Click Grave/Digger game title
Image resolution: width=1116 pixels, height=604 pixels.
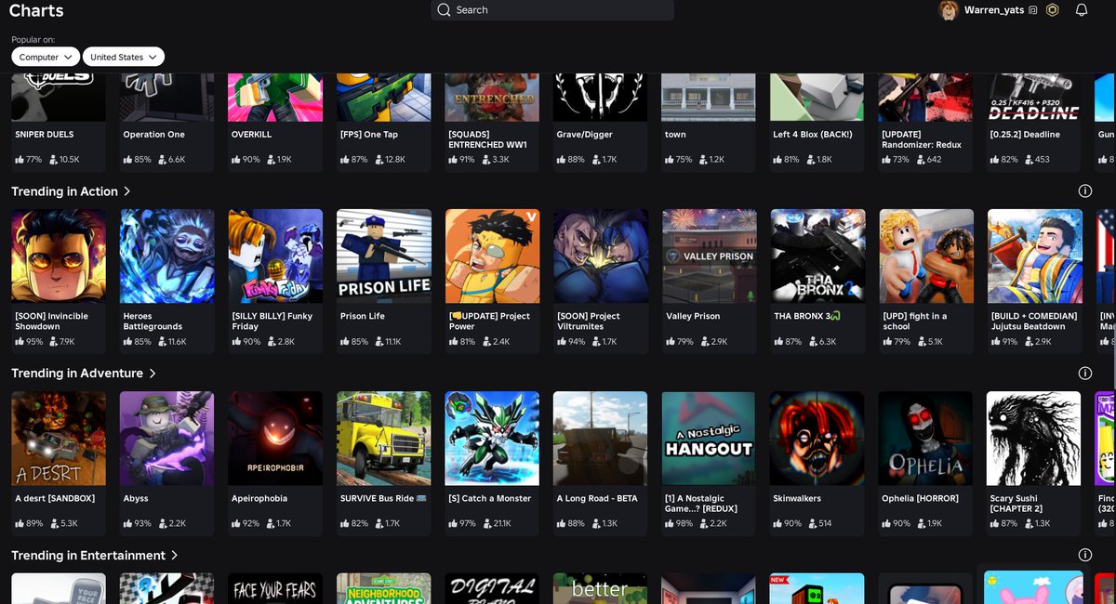585,135
